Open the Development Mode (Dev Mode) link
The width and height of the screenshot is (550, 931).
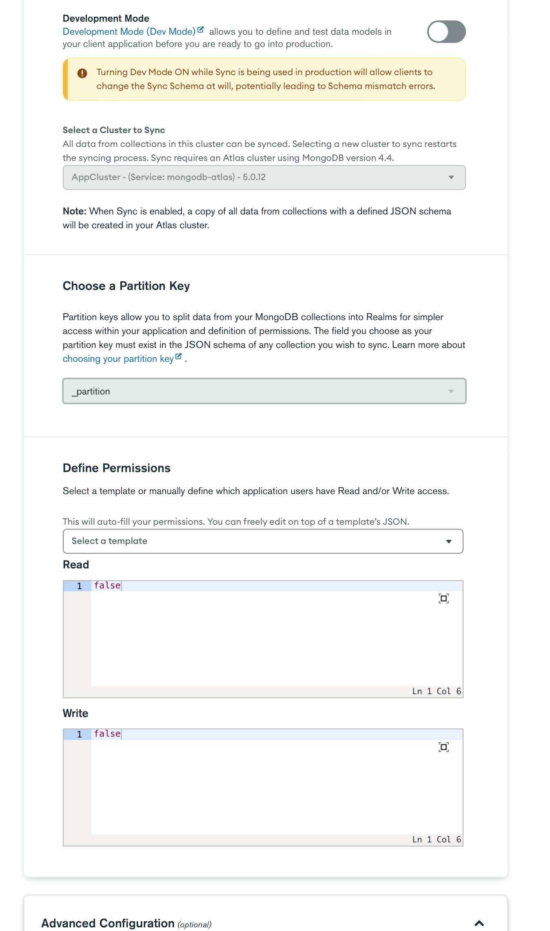click(x=129, y=32)
